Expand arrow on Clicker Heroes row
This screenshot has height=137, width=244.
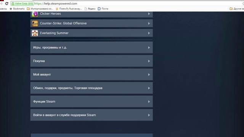(x=149, y=14)
